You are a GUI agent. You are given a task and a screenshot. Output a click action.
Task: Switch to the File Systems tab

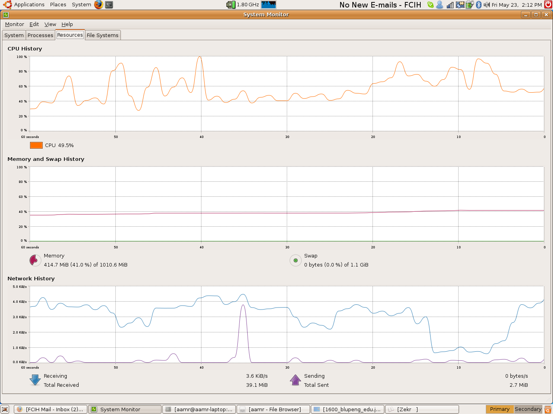(x=102, y=35)
